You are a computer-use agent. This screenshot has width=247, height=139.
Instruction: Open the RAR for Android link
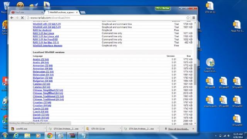click(x=42, y=30)
